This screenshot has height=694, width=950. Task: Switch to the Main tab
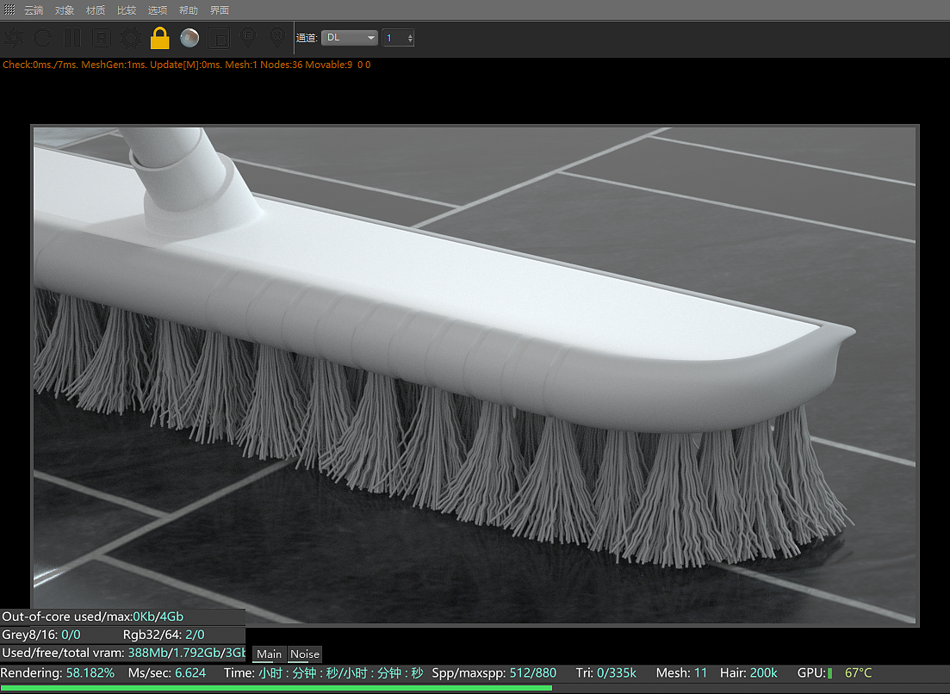pos(269,654)
